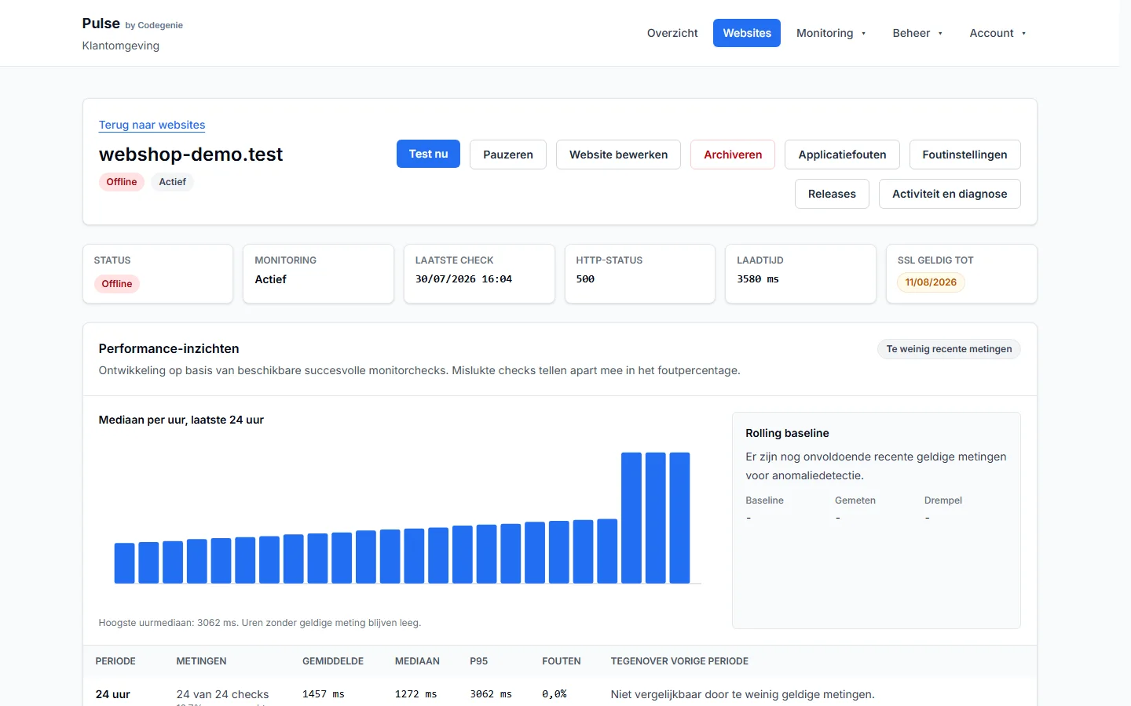This screenshot has width=1131, height=706.
Task: Expand the Monitoring dropdown menu
Action: pyautogui.click(x=831, y=33)
